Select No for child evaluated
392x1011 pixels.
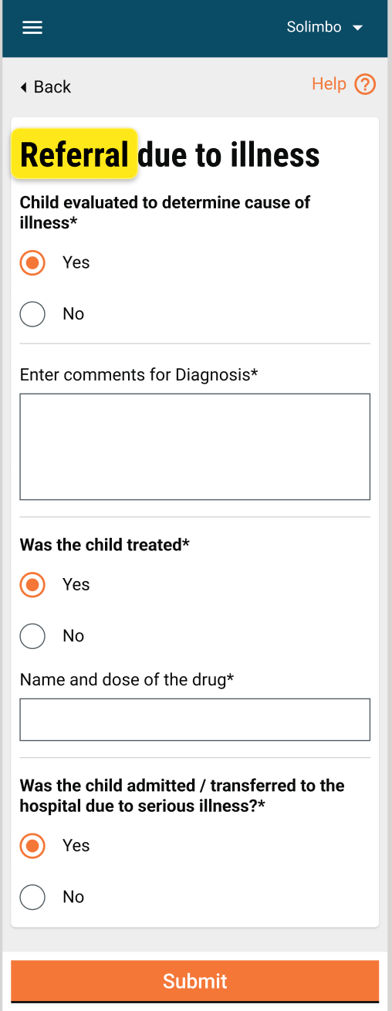[x=32, y=314]
